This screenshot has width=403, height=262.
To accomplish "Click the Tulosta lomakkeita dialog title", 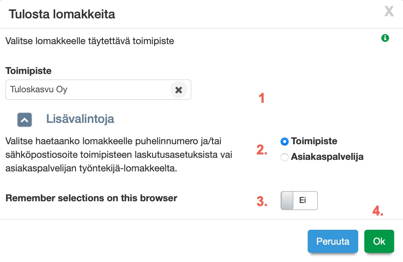I will 62,14.
